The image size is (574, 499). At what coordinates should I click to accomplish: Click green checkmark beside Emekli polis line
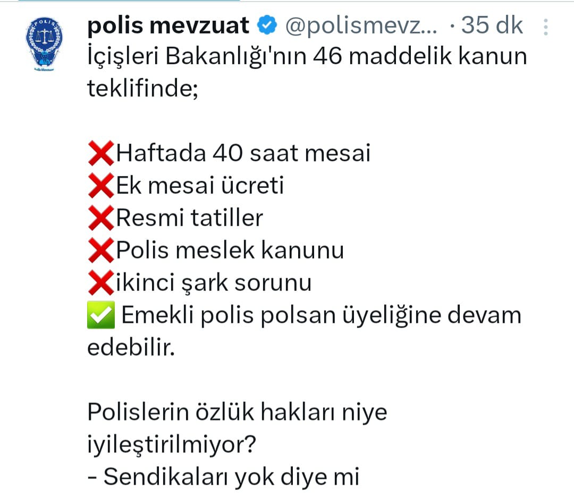pyautogui.click(x=101, y=315)
